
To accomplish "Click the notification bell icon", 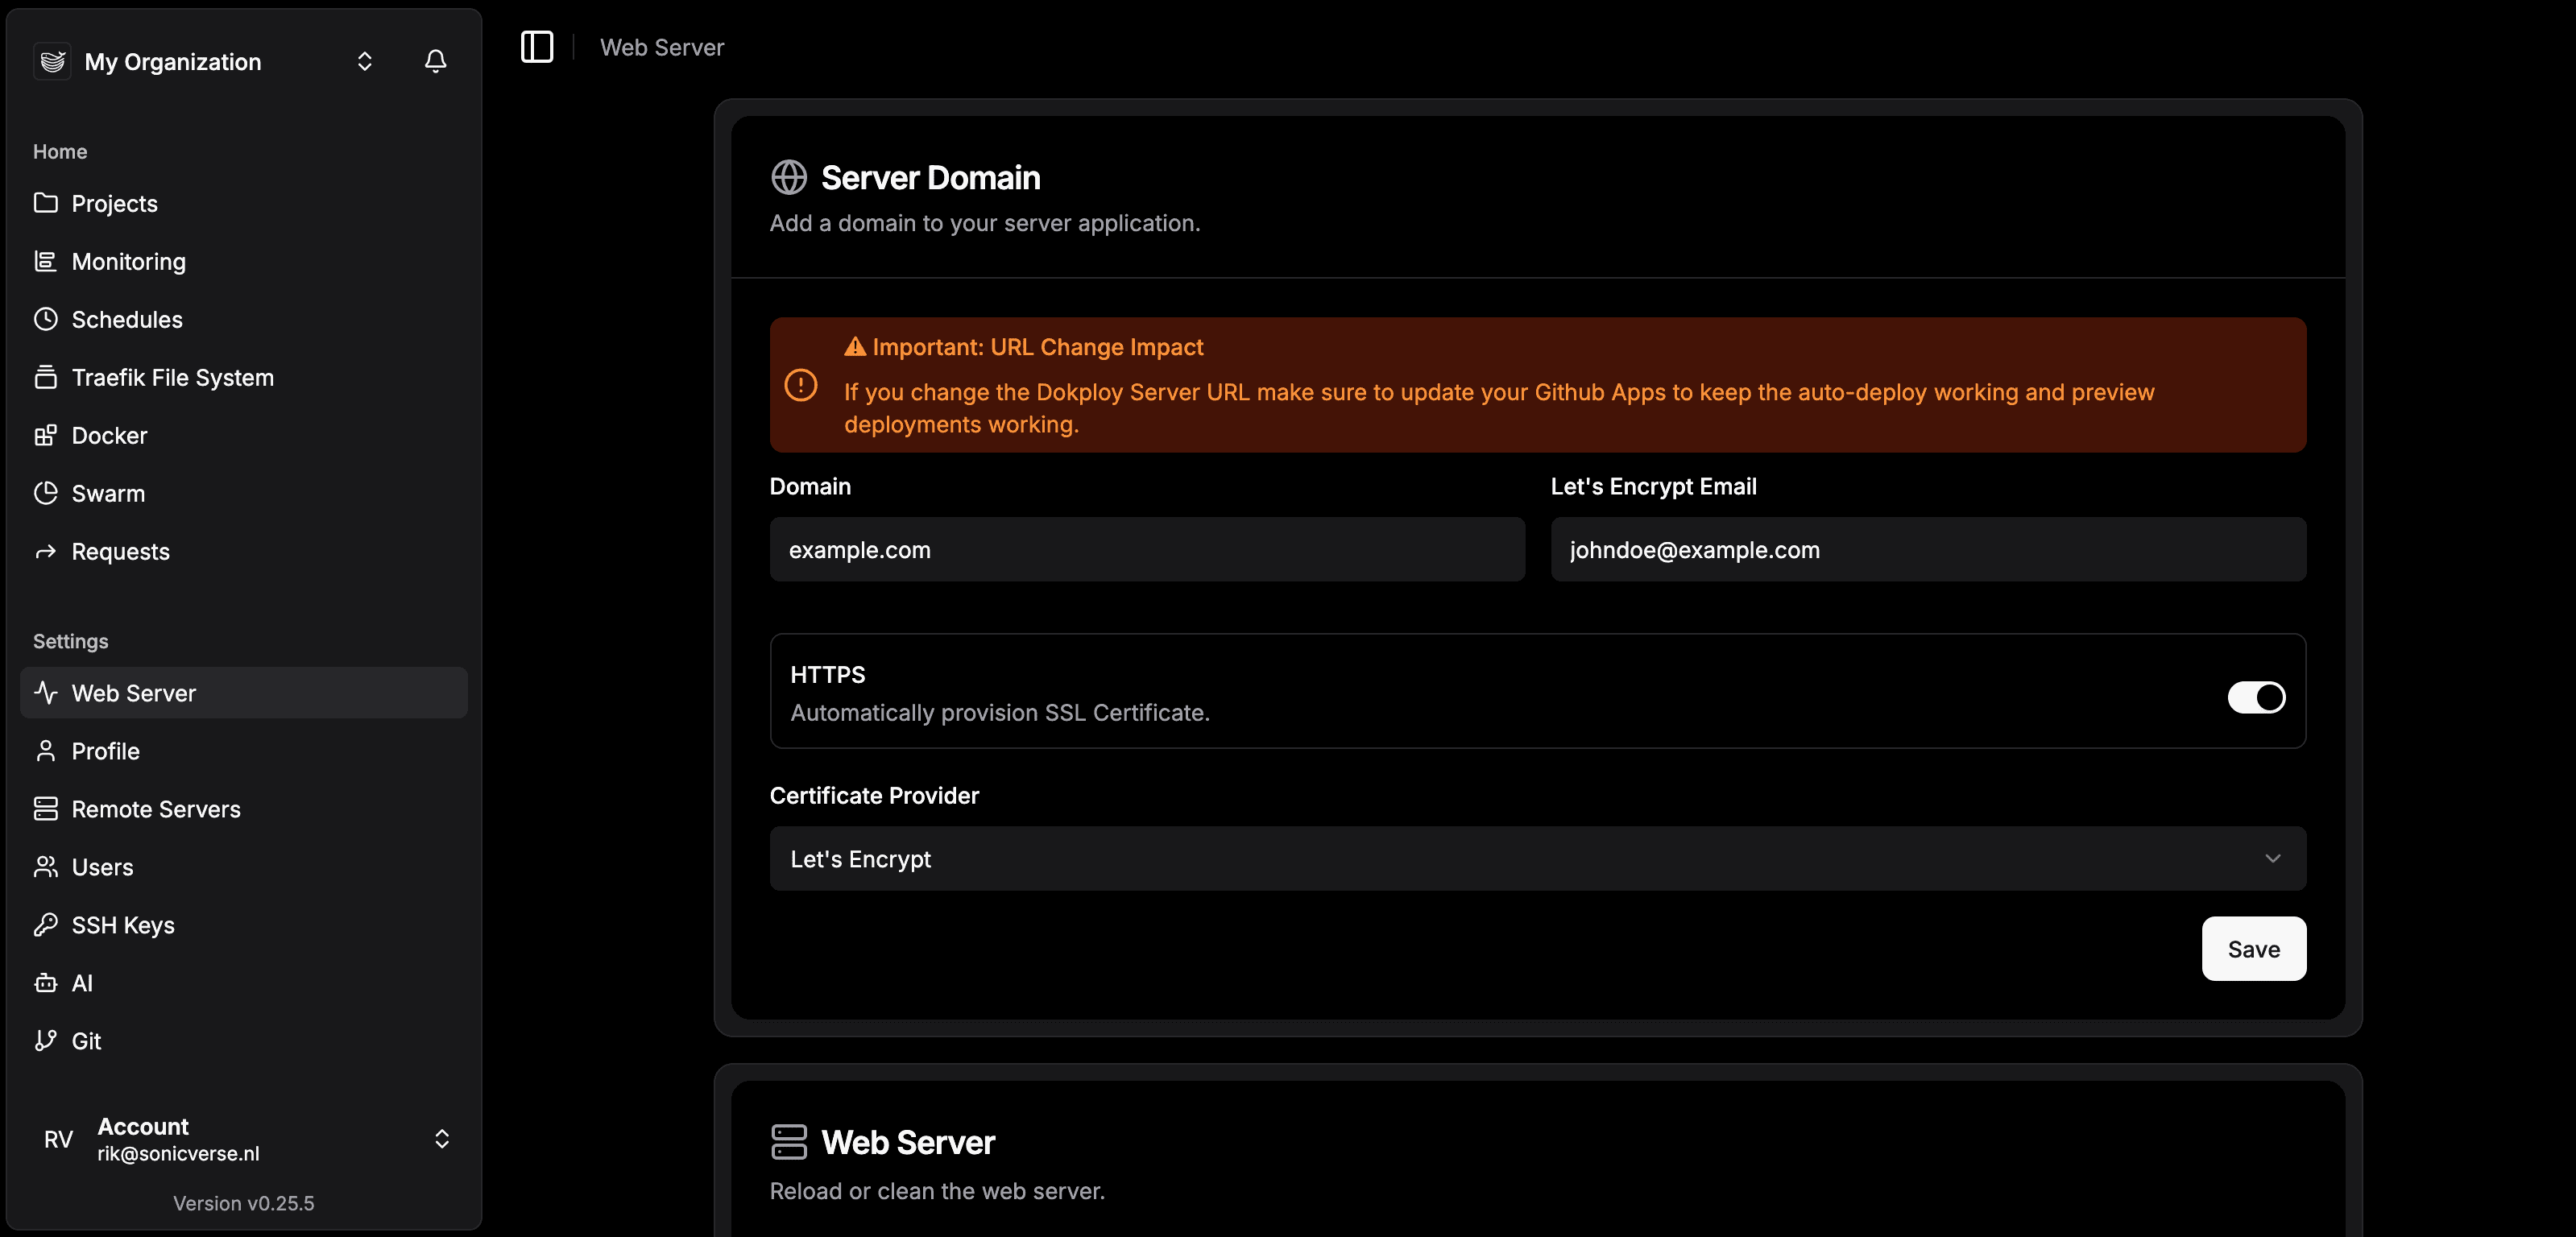I will coord(435,61).
